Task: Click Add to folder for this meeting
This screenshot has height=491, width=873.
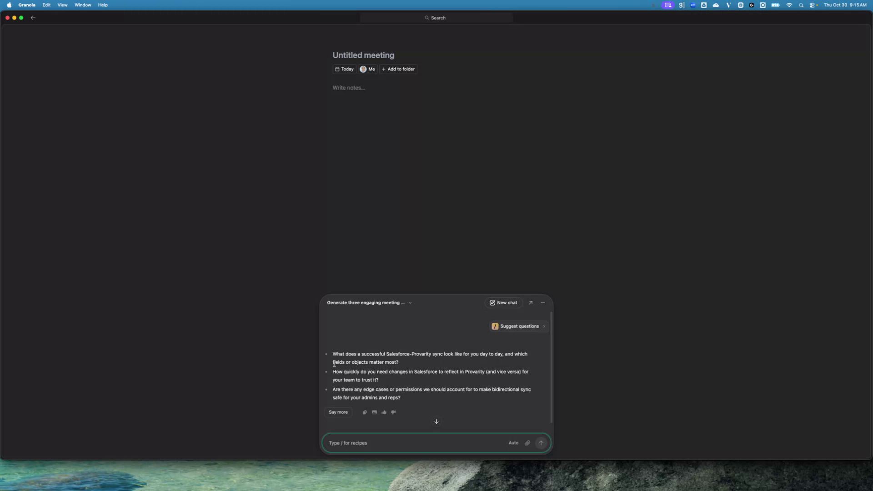Action: 398,69
